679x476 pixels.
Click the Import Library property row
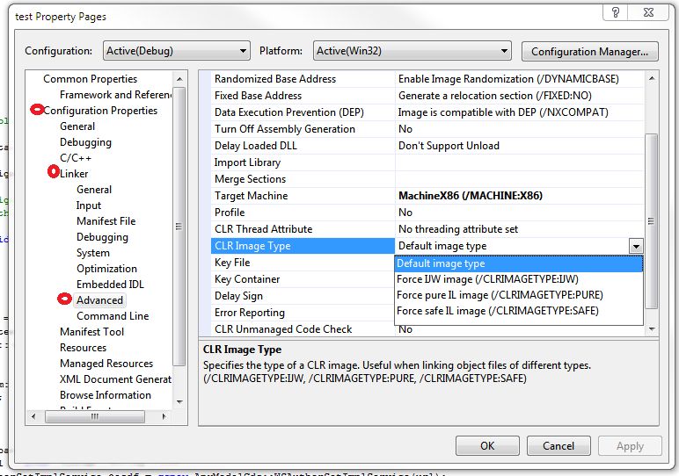(x=247, y=162)
